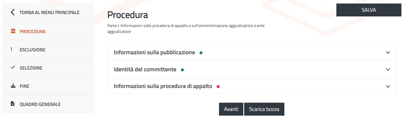Image resolution: width=402 pixels, height=125 pixels.
Task: Expand Identità del committente chevron
Action: click(388, 69)
